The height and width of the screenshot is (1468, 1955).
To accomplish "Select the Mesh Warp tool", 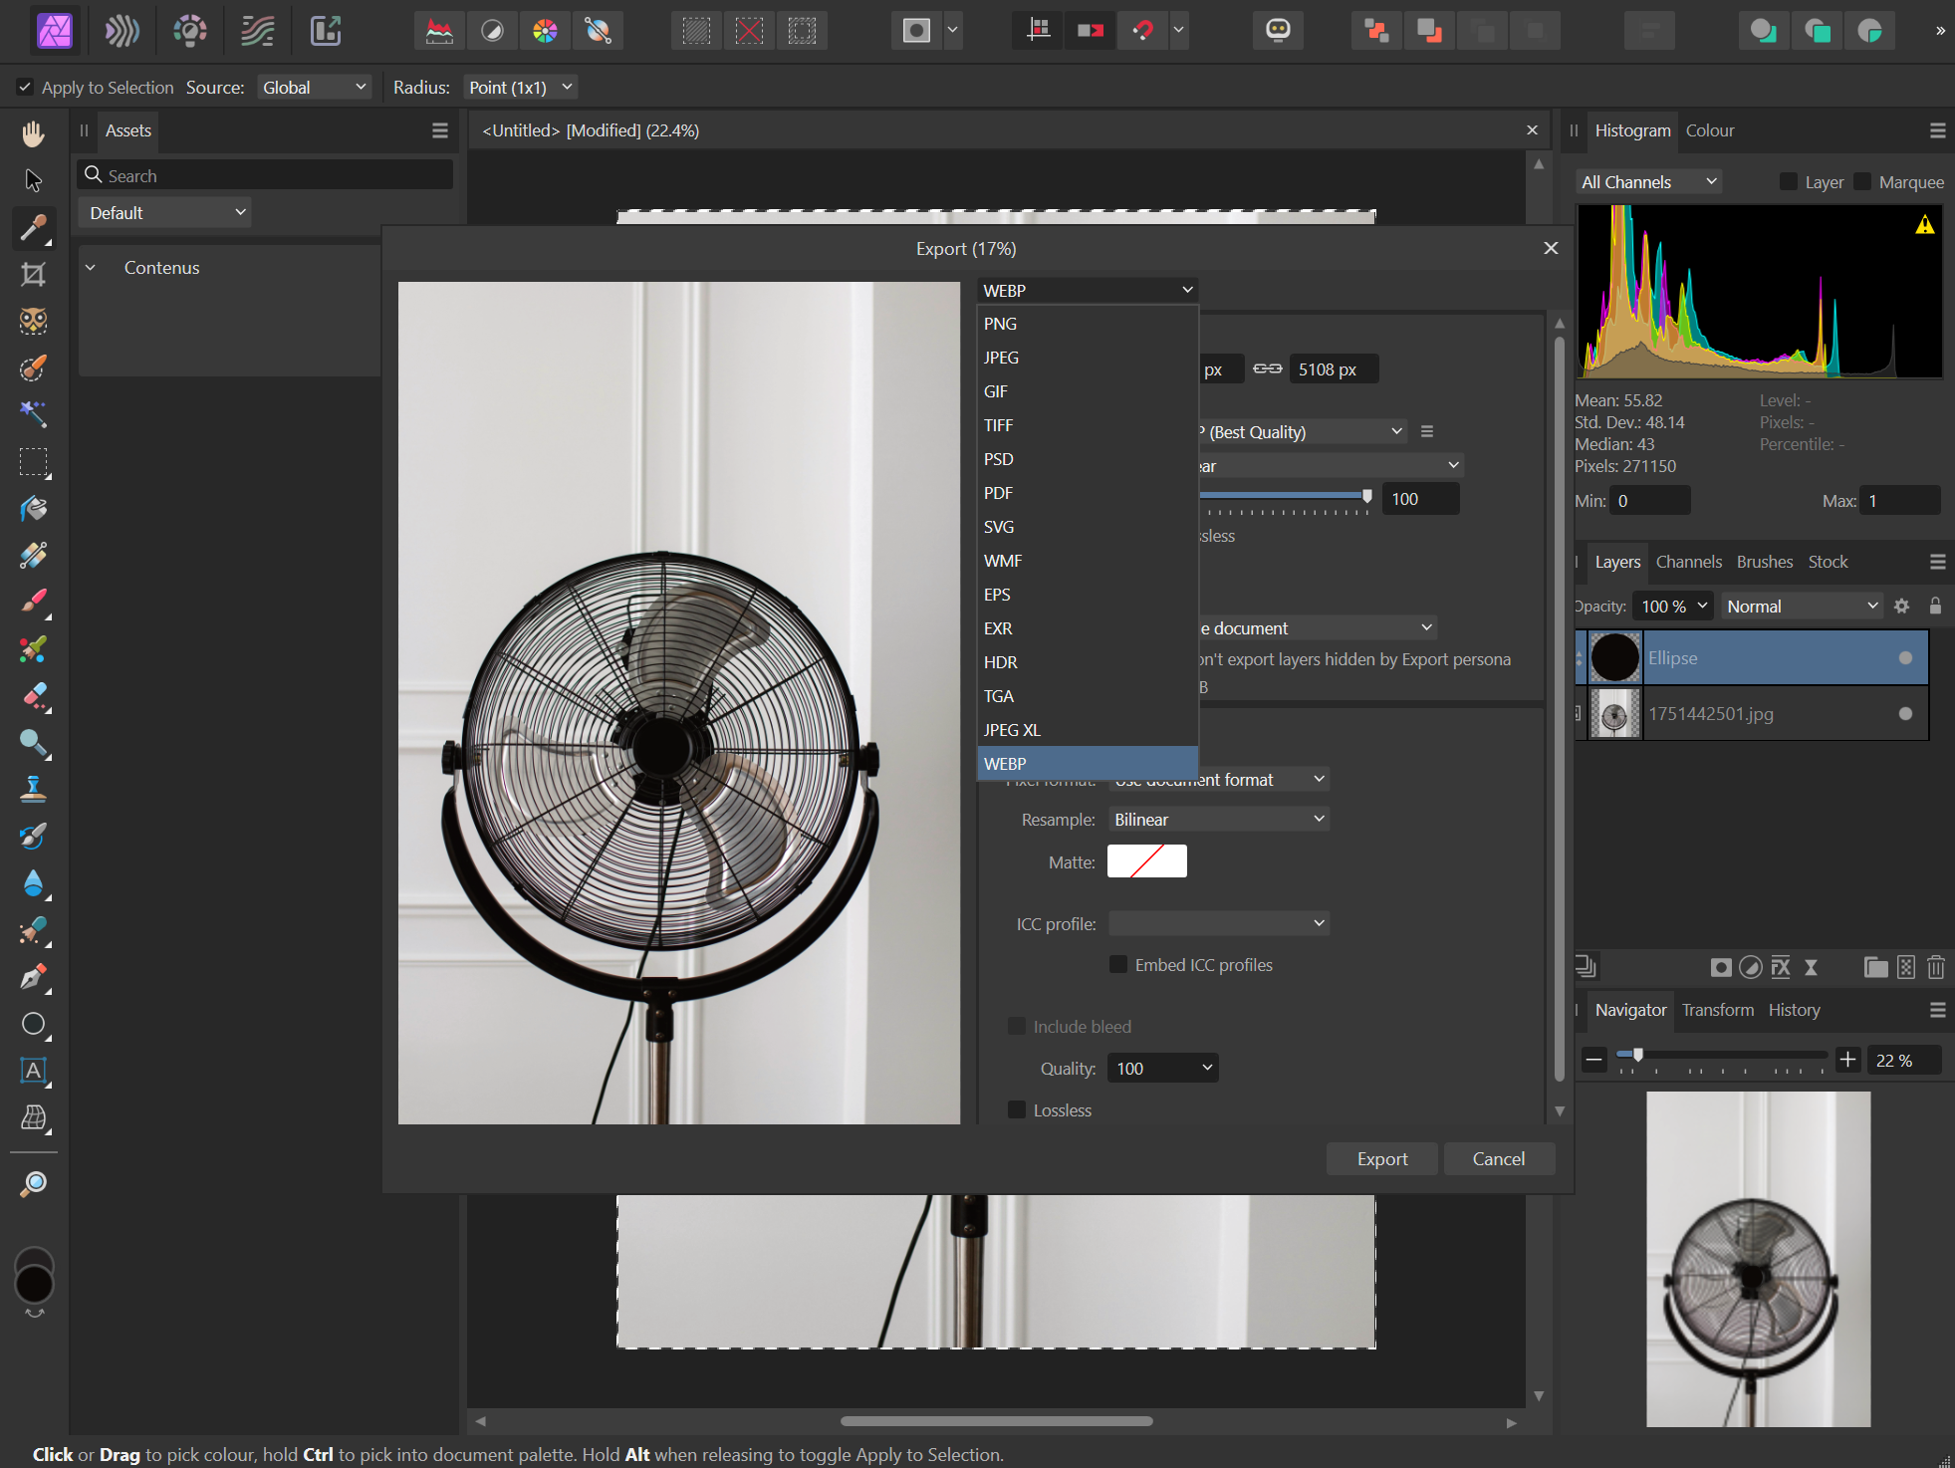I will tap(34, 1117).
